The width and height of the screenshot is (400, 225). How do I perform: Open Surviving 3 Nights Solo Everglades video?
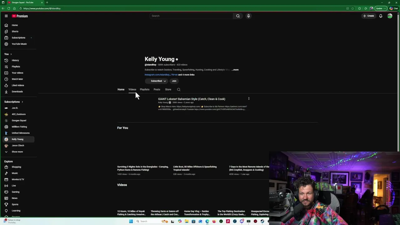point(143,168)
